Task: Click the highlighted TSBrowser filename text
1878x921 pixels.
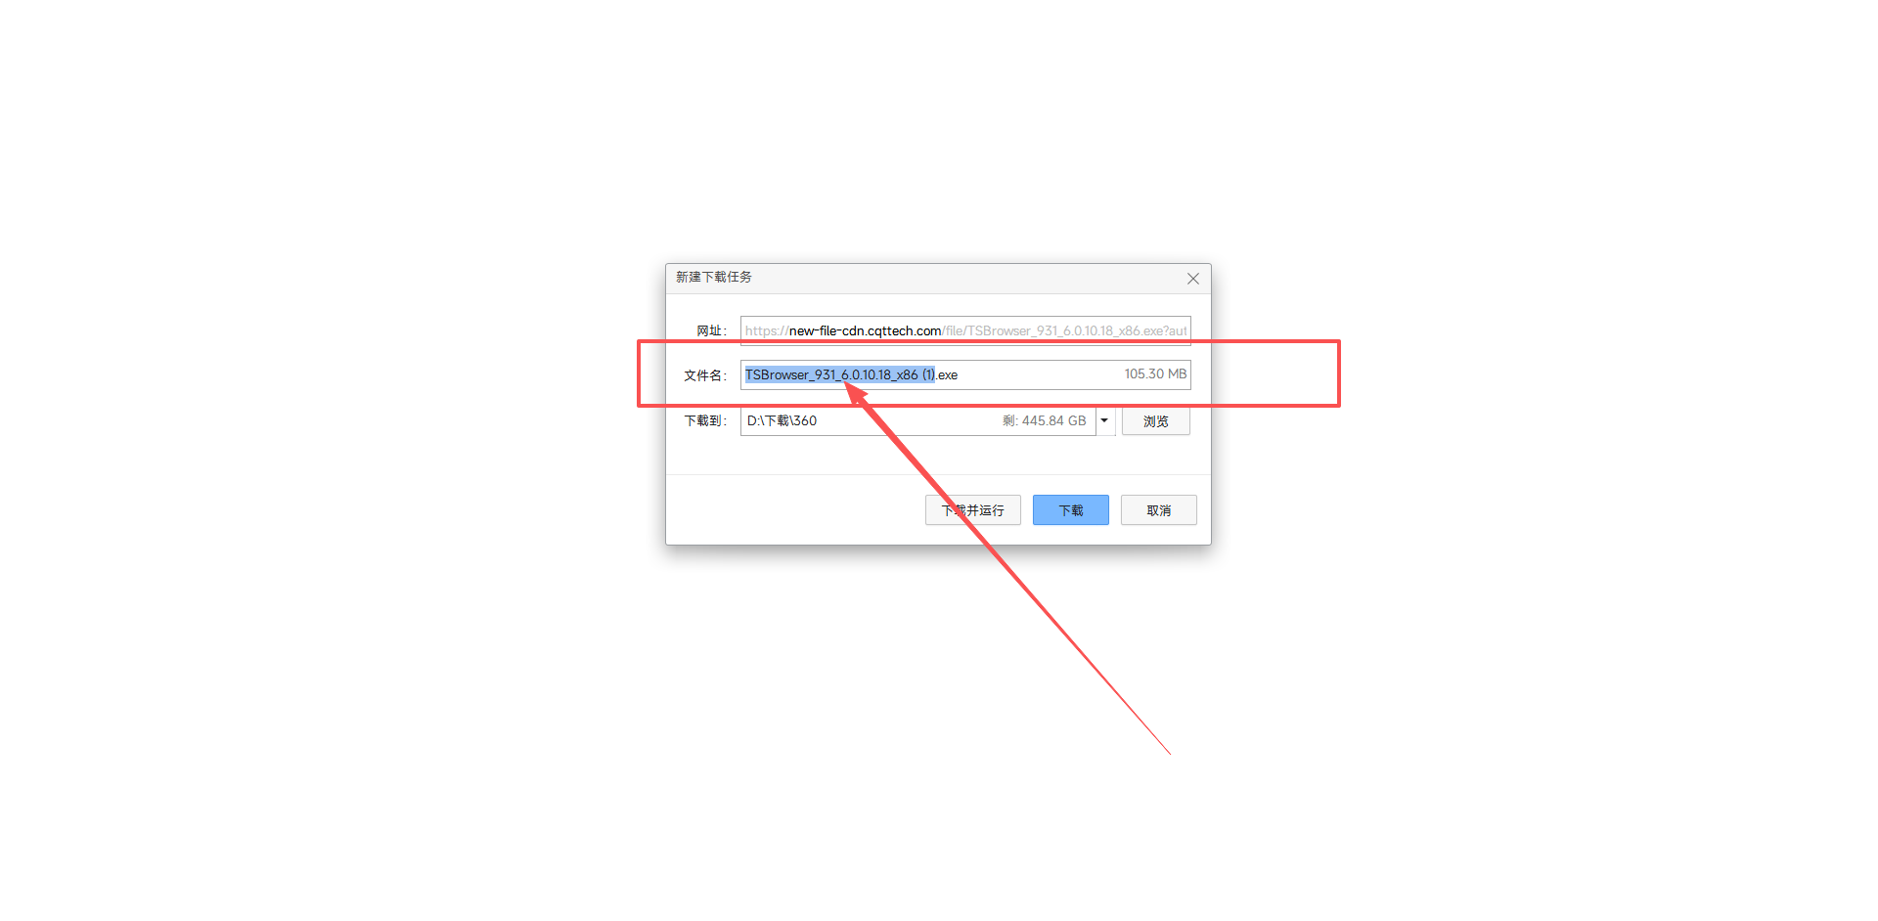Action: [840, 374]
